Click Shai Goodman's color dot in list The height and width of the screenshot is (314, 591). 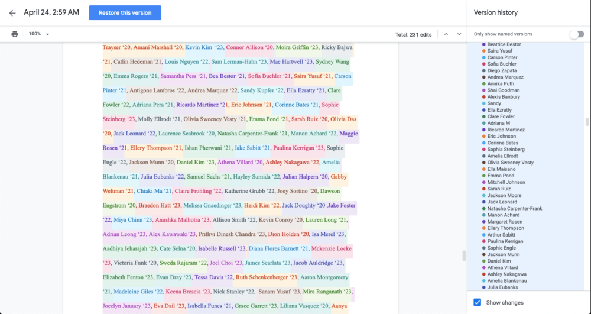click(x=484, y=90)
